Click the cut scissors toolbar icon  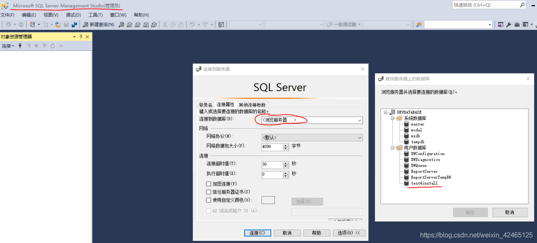pos(165,25)
